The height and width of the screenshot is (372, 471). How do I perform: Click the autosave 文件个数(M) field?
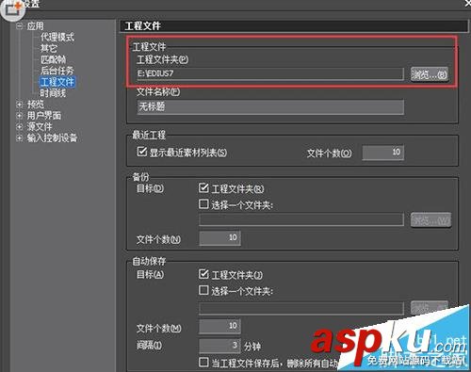[220, 326]
